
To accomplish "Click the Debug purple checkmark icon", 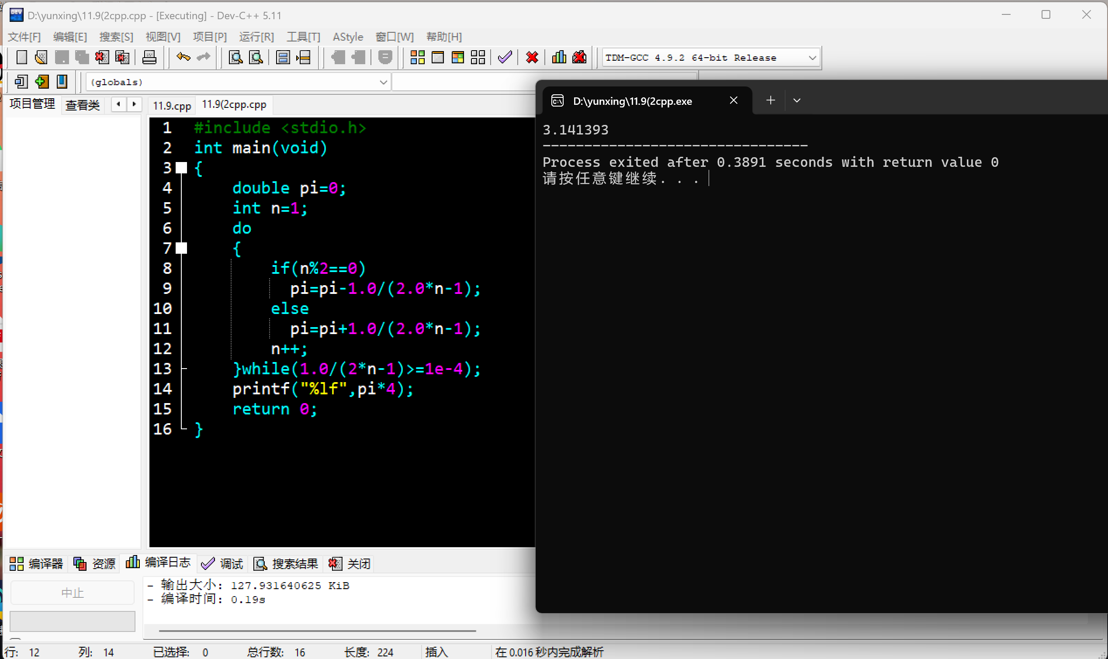I will 505,57.
